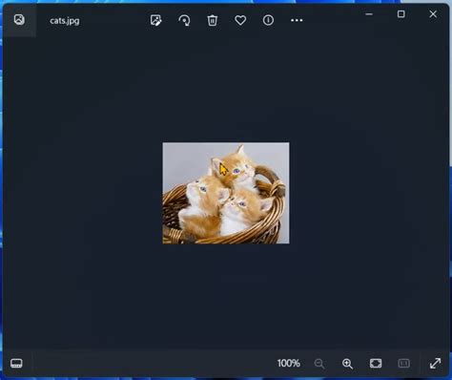Screen dimensions: 452x380
Task: Show actual size with the 1:1 icon
Action: click(404, 363)
